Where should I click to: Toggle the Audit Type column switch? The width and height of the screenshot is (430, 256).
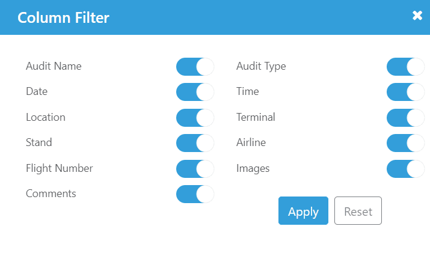click(405, 67)
